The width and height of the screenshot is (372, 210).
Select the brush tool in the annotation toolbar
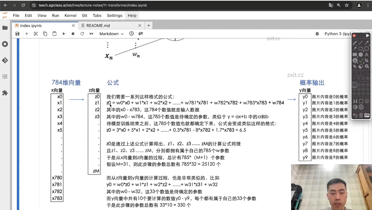(x=356, y=43)
